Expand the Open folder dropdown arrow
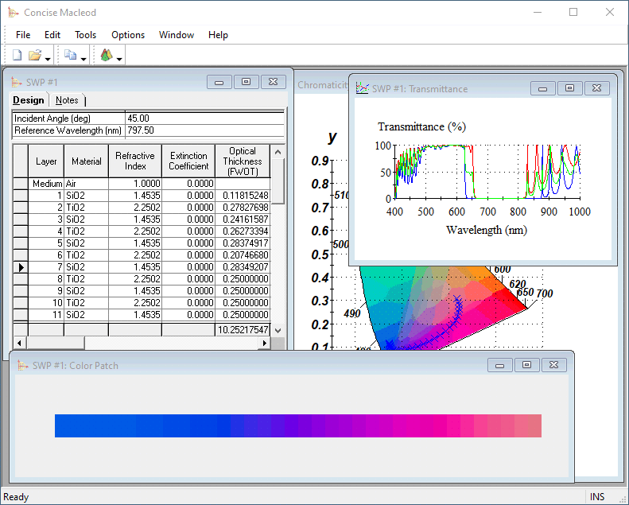 [x=48, y=59]
